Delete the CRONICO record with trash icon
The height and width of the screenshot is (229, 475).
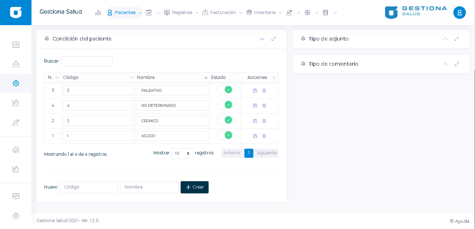click(264, 121)
